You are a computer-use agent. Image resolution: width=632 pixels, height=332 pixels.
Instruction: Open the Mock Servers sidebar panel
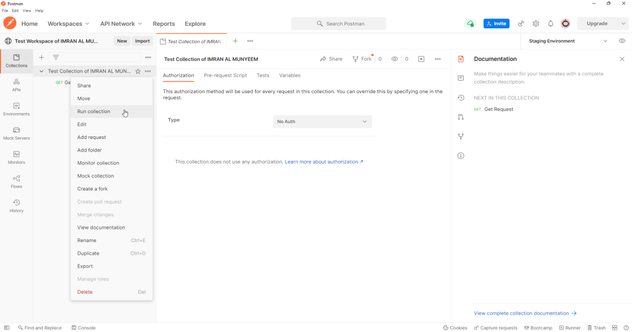point(16,133)
